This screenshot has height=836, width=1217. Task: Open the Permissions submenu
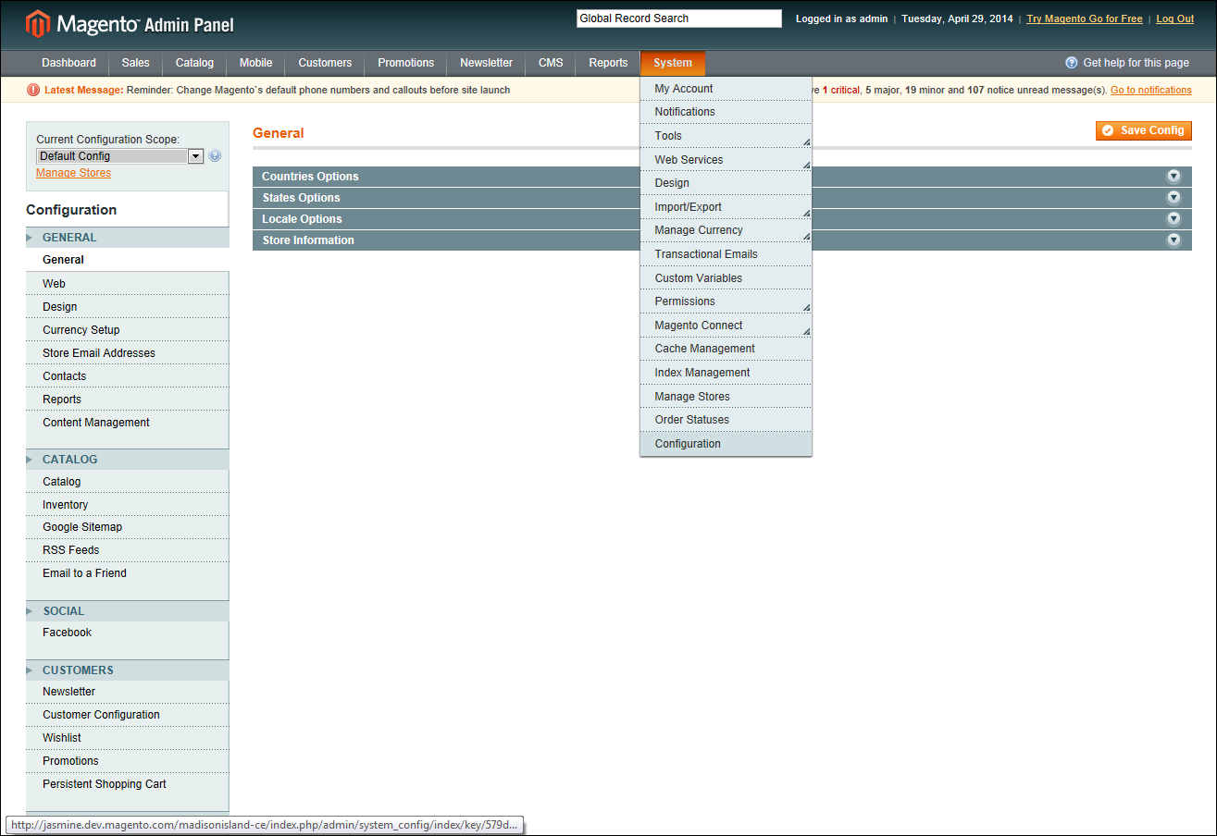(726, 301)
